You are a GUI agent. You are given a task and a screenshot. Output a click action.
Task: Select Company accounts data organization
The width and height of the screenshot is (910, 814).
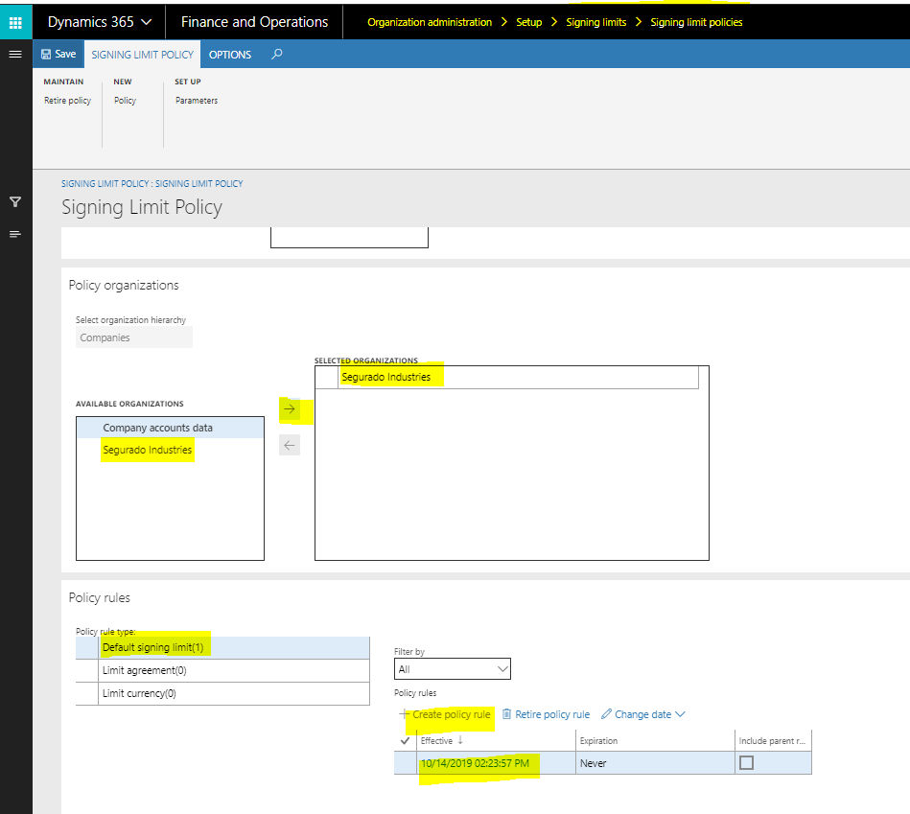(x=170, y=428)
